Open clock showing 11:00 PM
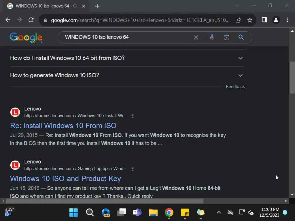This screenshot has width=295, height=221. point(270,212)
